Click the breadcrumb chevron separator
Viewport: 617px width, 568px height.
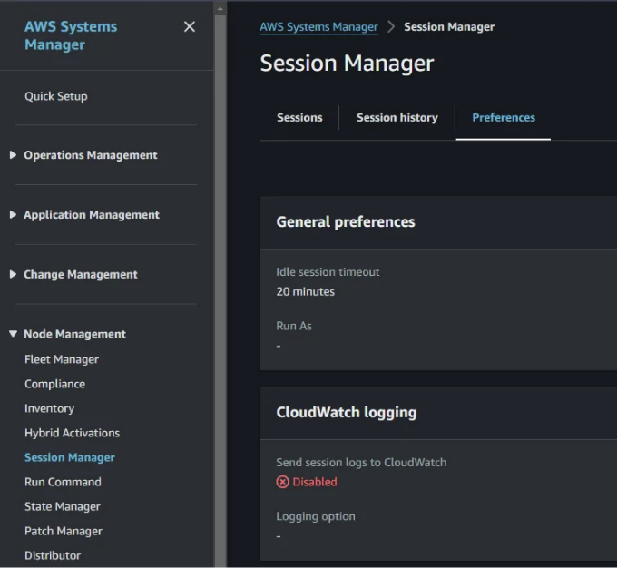click(391, 26)
